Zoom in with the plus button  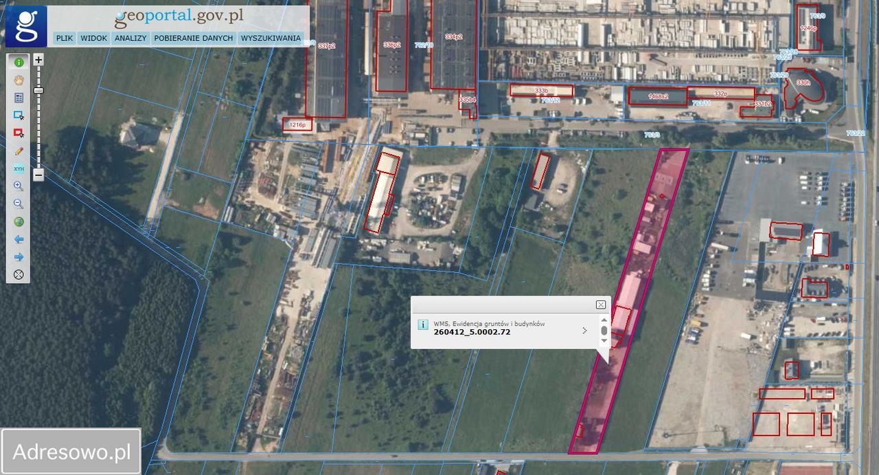(38, 60)
